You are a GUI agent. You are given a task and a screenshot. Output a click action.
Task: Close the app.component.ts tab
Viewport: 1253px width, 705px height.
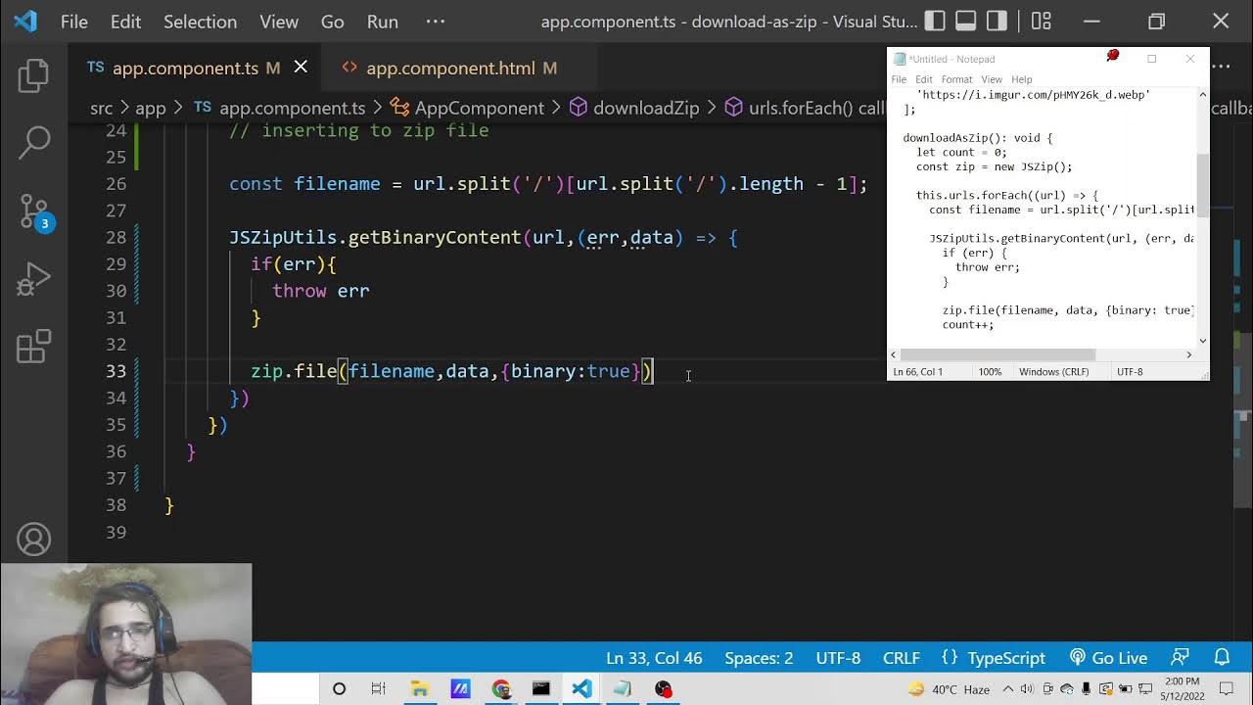coord(301,67)
